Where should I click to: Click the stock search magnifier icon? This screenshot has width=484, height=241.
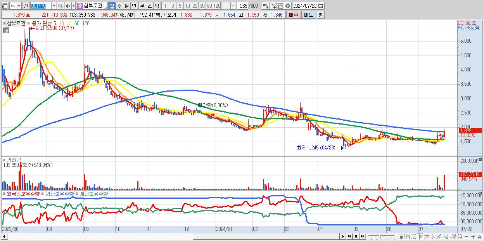pyautogui.click(x=60, y=6)
